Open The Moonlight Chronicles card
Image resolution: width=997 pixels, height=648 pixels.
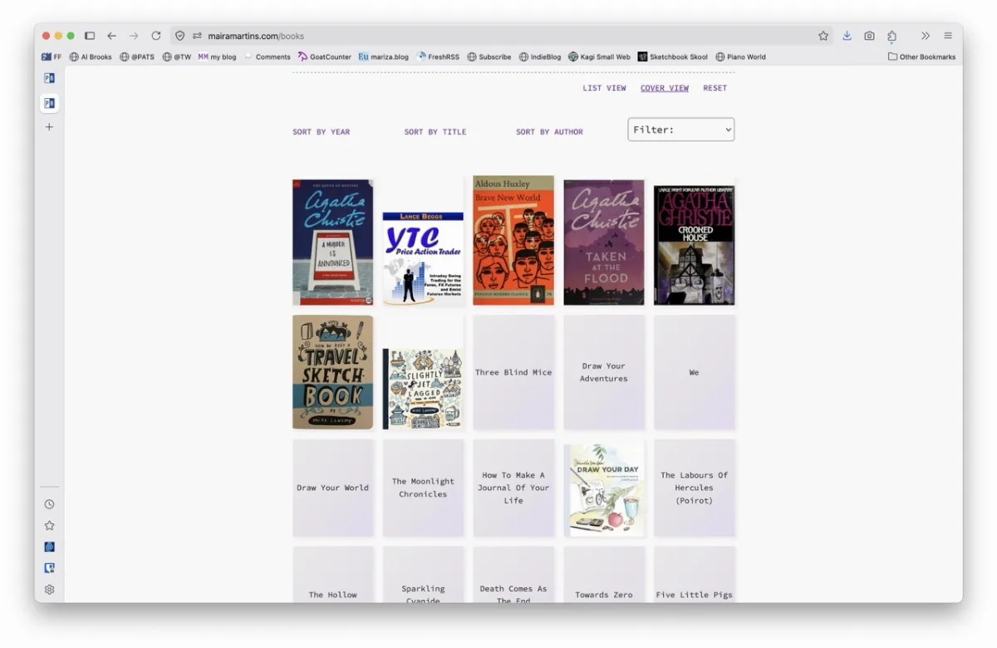tap(423, 488)
